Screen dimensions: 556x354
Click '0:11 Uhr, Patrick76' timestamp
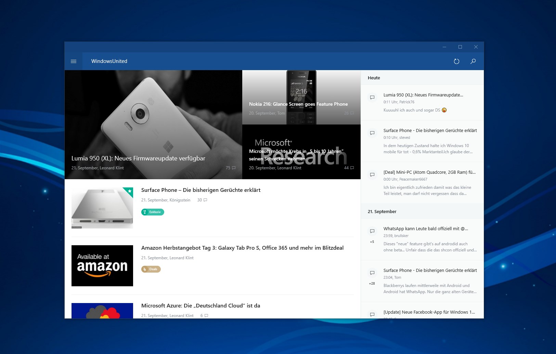coord(399,102)
